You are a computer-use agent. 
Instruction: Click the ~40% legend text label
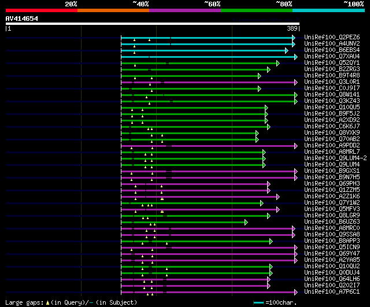click(x=140, y=4)
